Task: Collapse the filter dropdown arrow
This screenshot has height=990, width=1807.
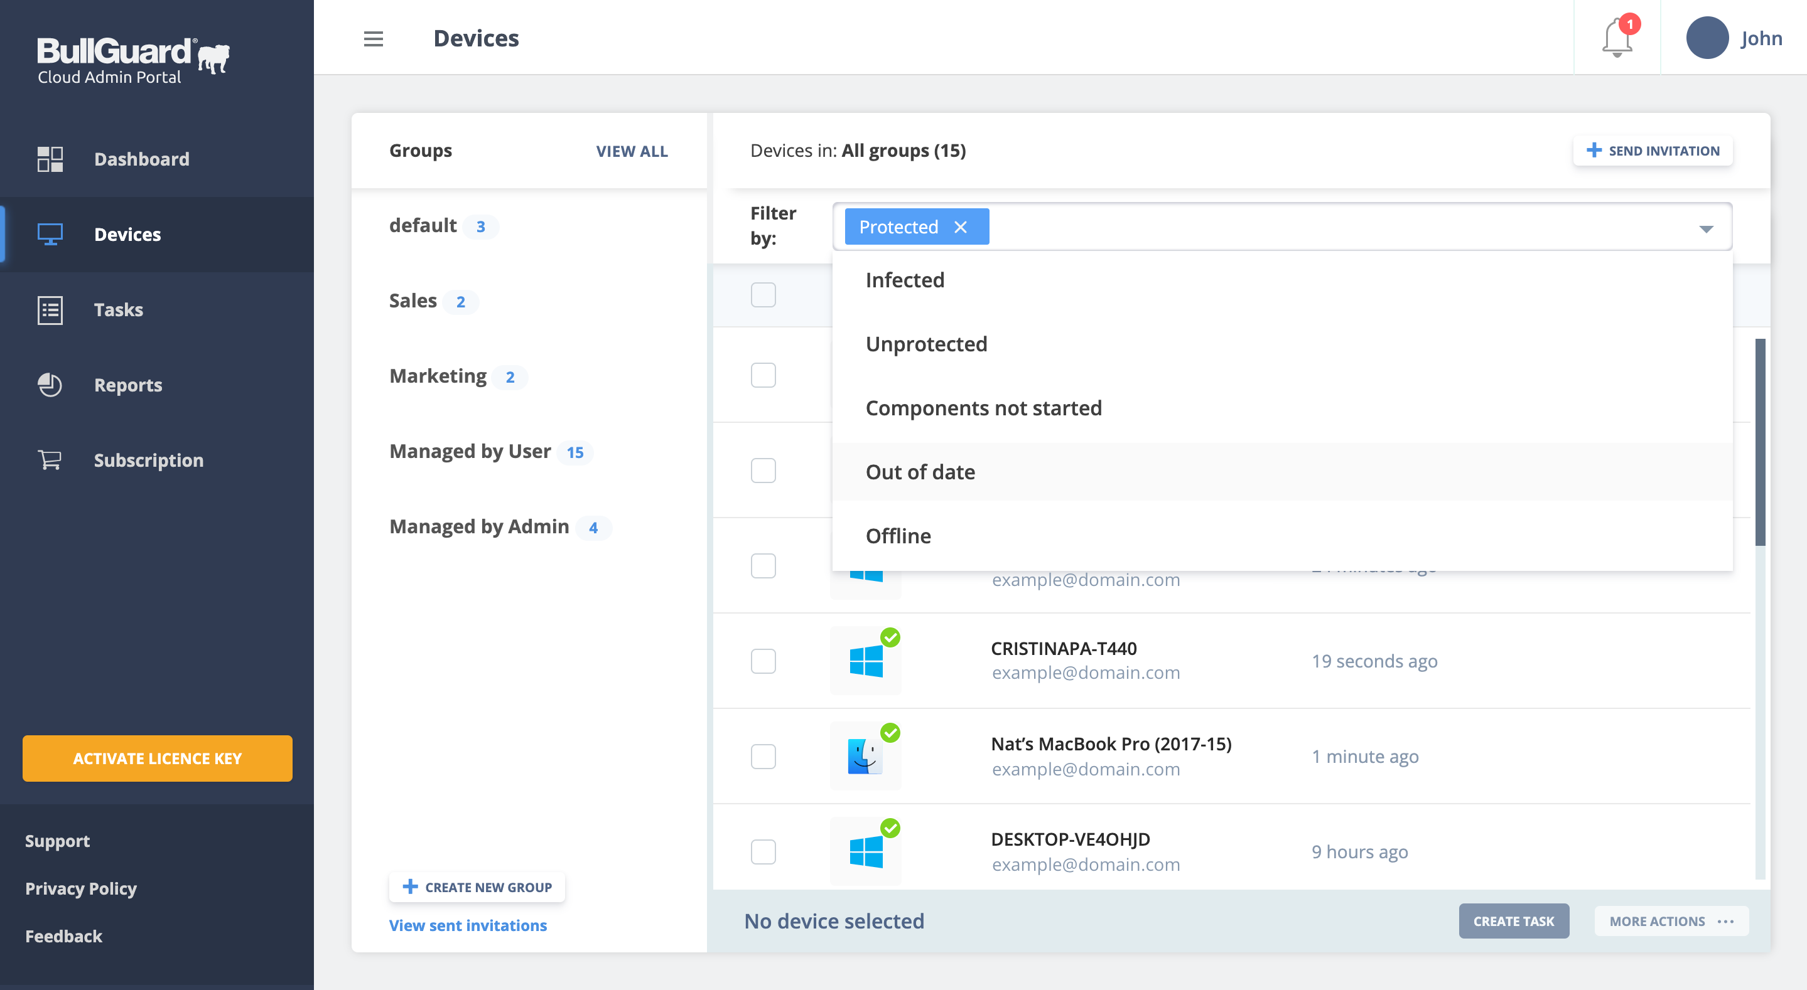Action: point(1706,228)
